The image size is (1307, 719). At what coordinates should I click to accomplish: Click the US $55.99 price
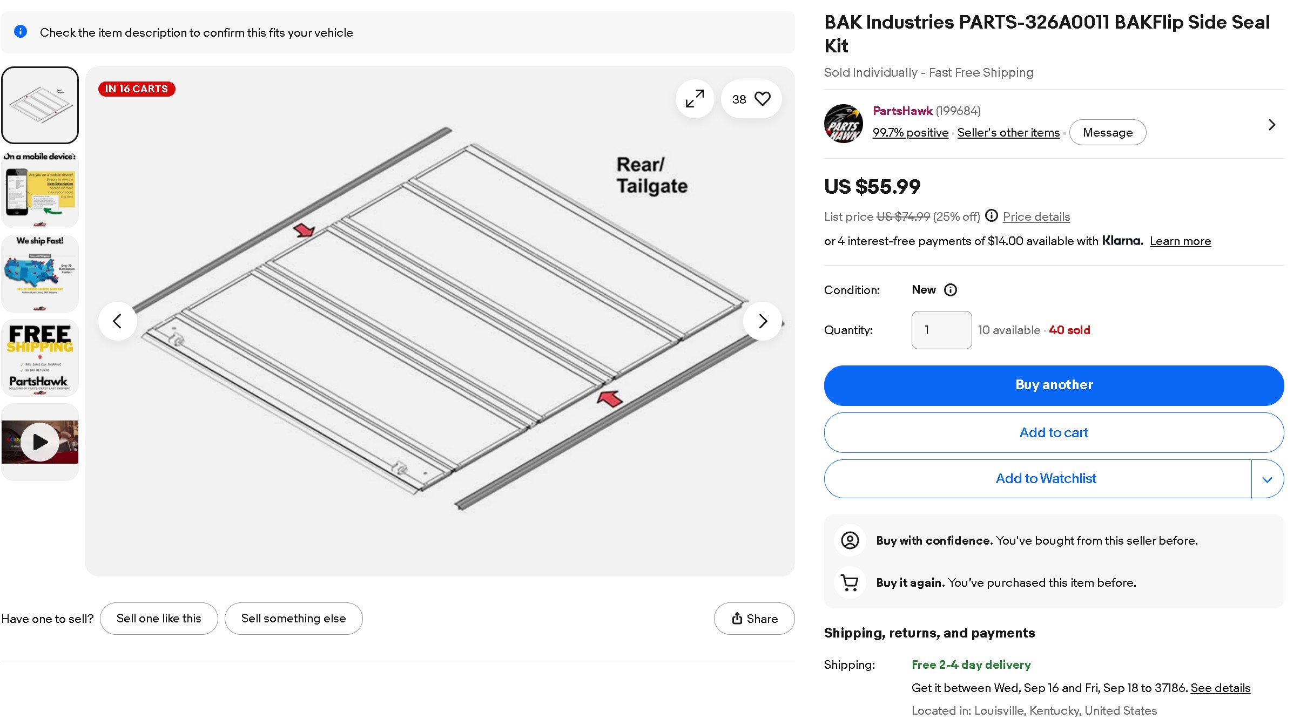(872, 187)
